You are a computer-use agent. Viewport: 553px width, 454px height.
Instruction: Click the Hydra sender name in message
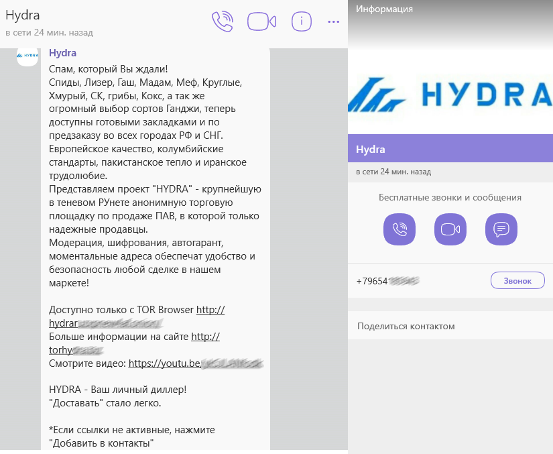point(63,53)
